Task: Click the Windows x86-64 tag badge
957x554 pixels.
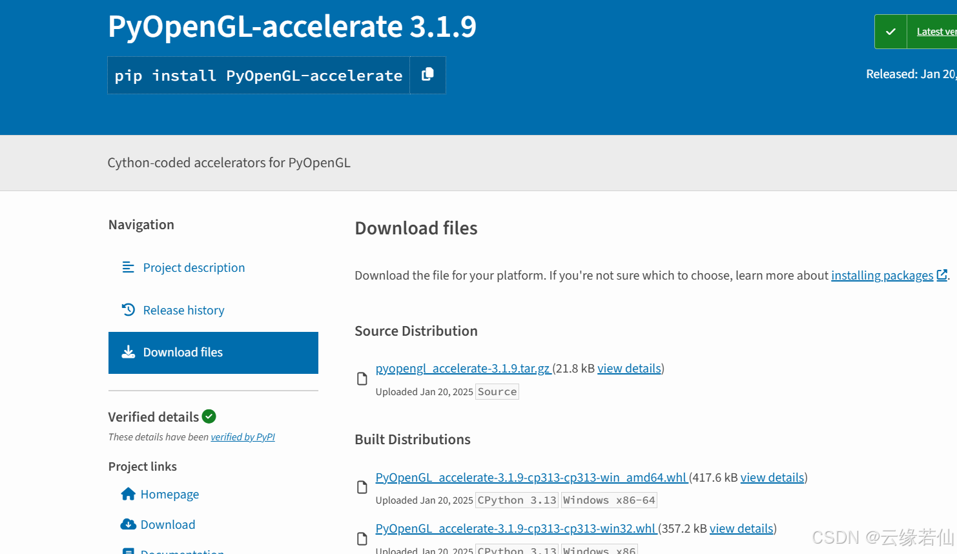Action: point(608,500)
